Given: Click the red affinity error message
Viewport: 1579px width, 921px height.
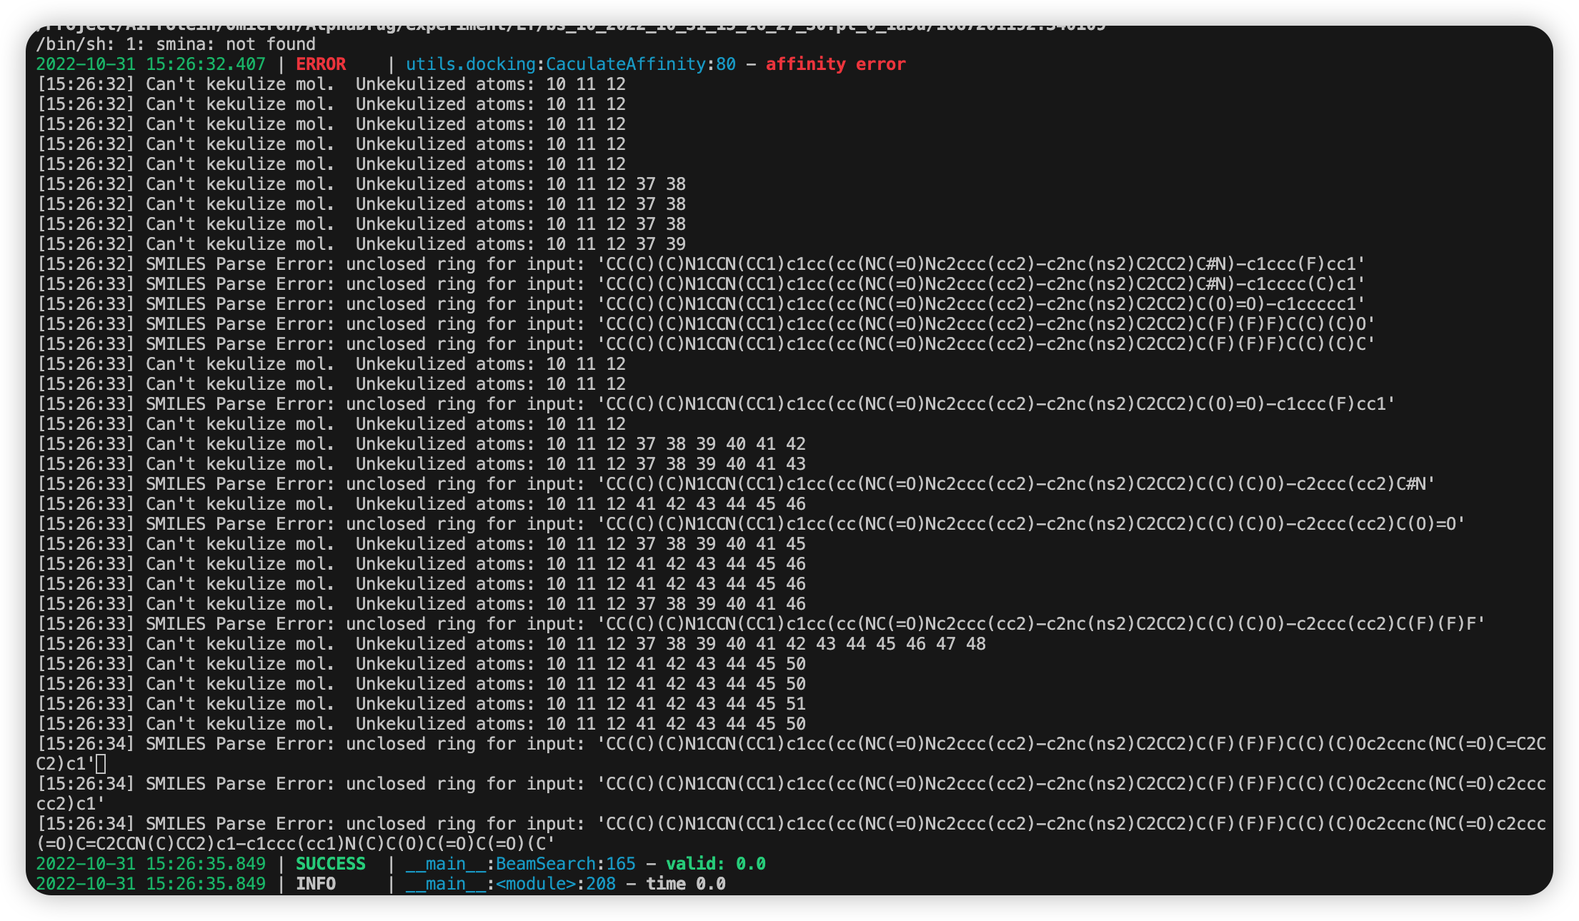Looking at the screenshot, I should [835, 64].
